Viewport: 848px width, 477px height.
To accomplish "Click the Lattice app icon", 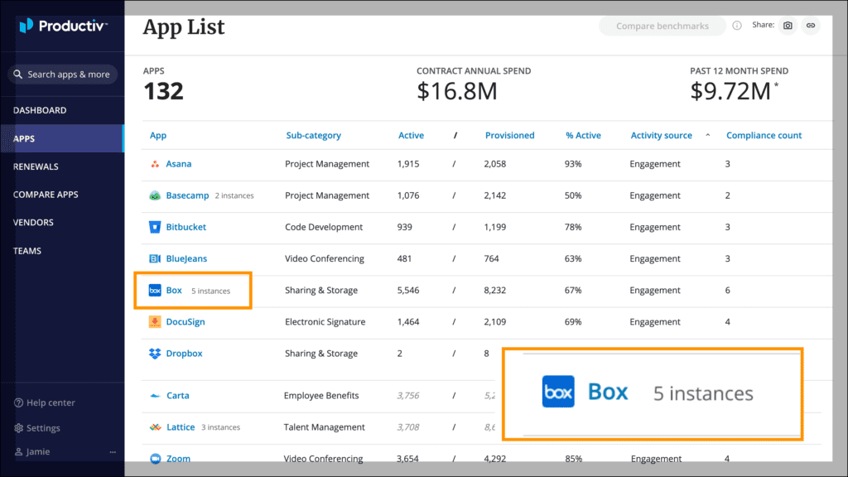I will (155, 427).
